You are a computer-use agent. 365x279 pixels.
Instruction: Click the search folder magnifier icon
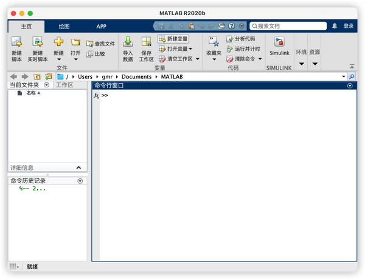pos(352,76)
